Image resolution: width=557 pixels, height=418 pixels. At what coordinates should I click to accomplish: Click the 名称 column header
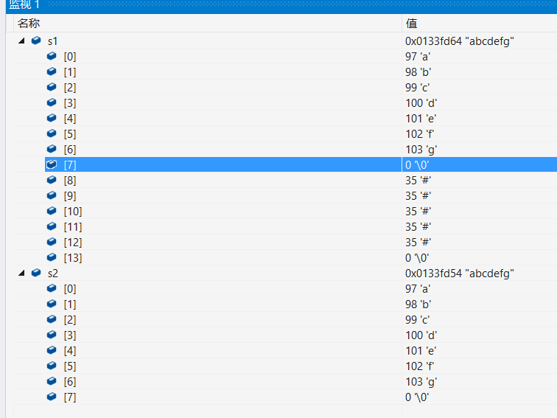click(208, 24)
